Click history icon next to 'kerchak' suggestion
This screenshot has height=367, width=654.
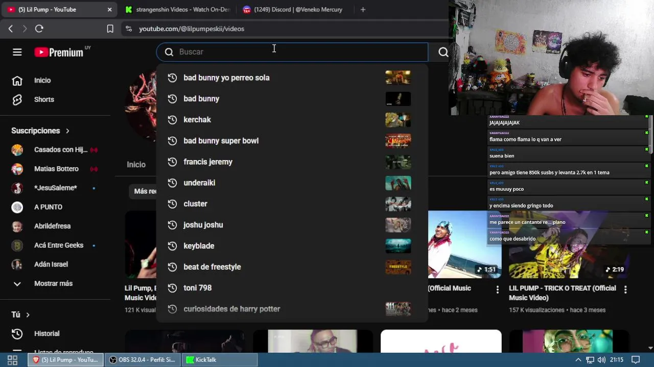(172, 120)
